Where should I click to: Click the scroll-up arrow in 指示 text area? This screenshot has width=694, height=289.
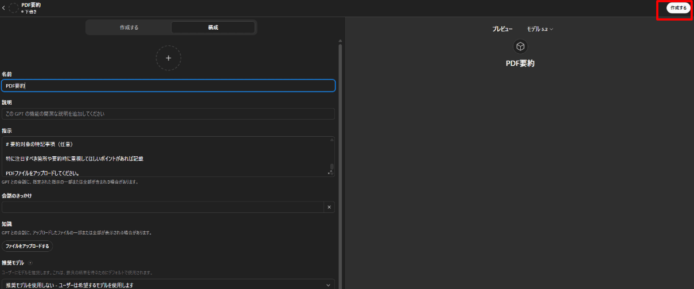pyautogui.click(x=332, y=139)
